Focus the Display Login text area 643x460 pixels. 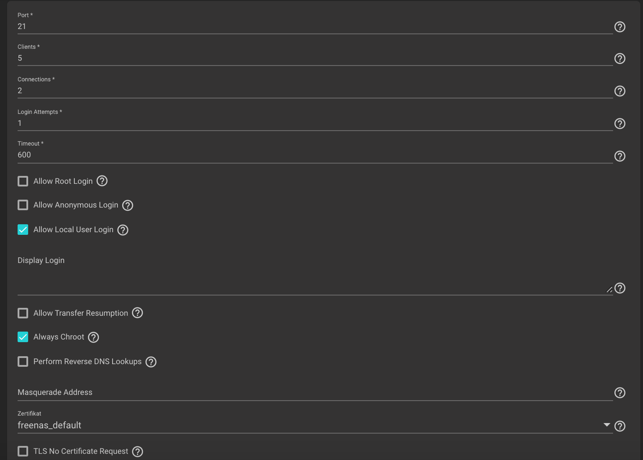point(315,281)
